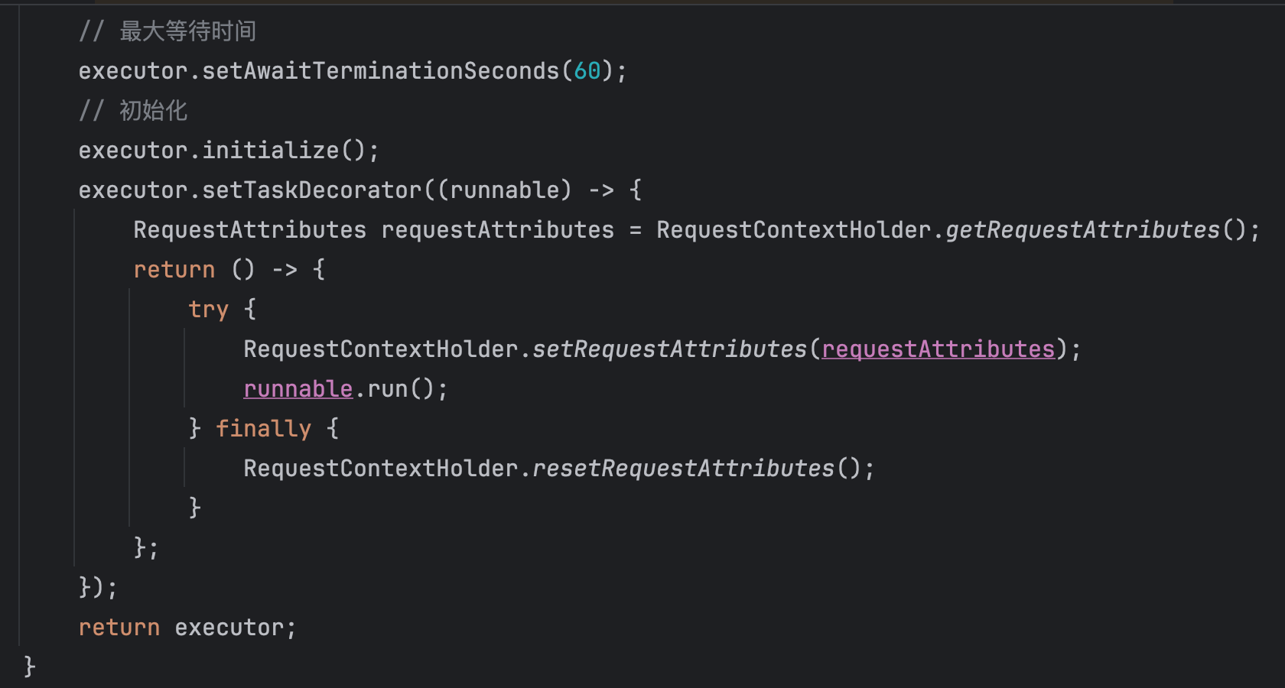Click the RequestAttributes type name in declaration

point(249,230)
